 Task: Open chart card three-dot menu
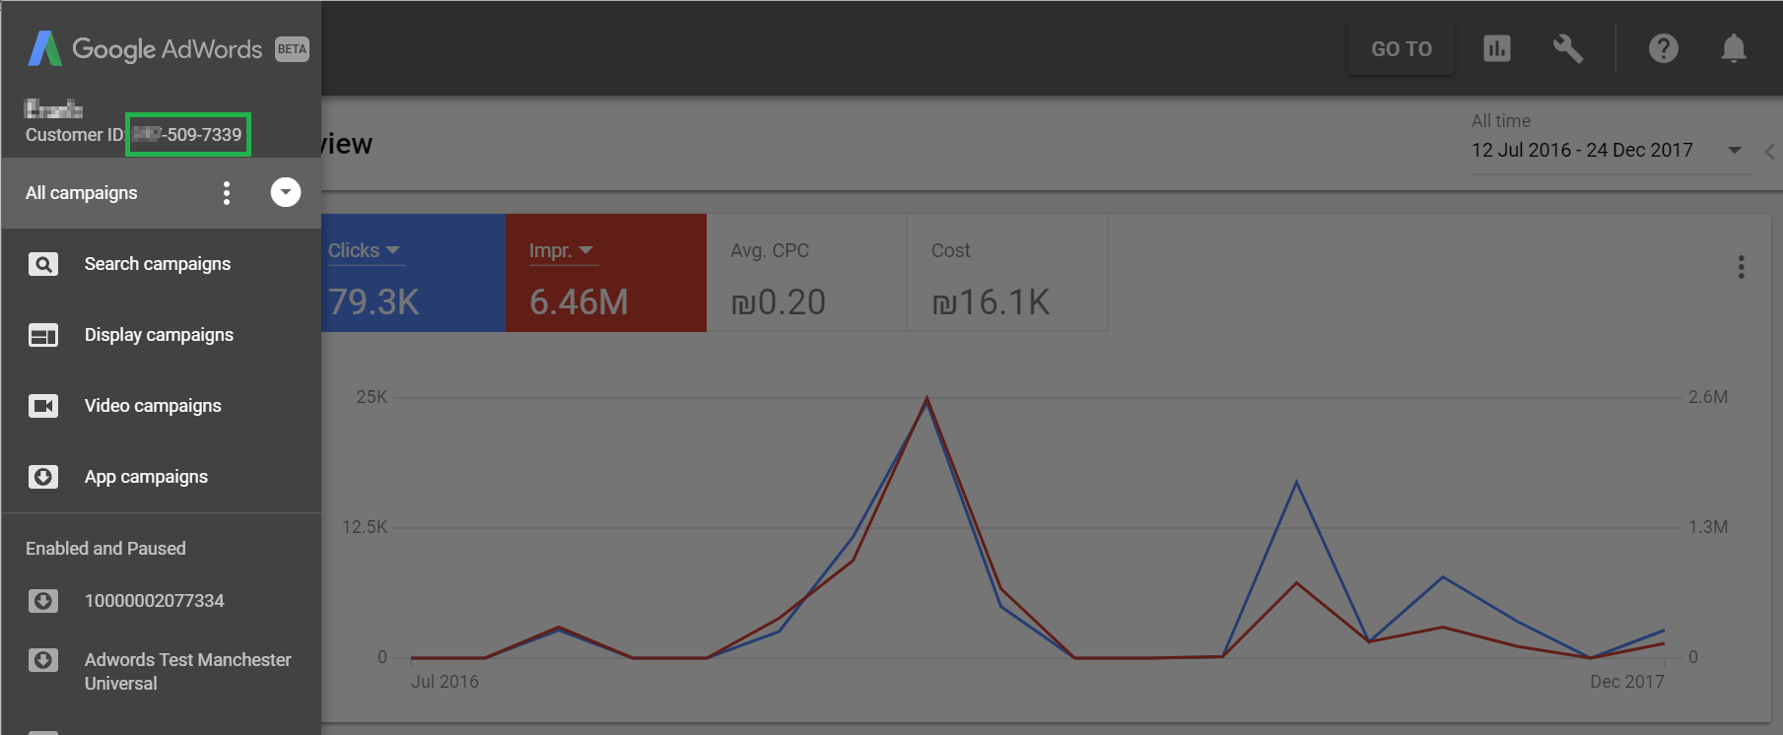[x=1741, y=267]
